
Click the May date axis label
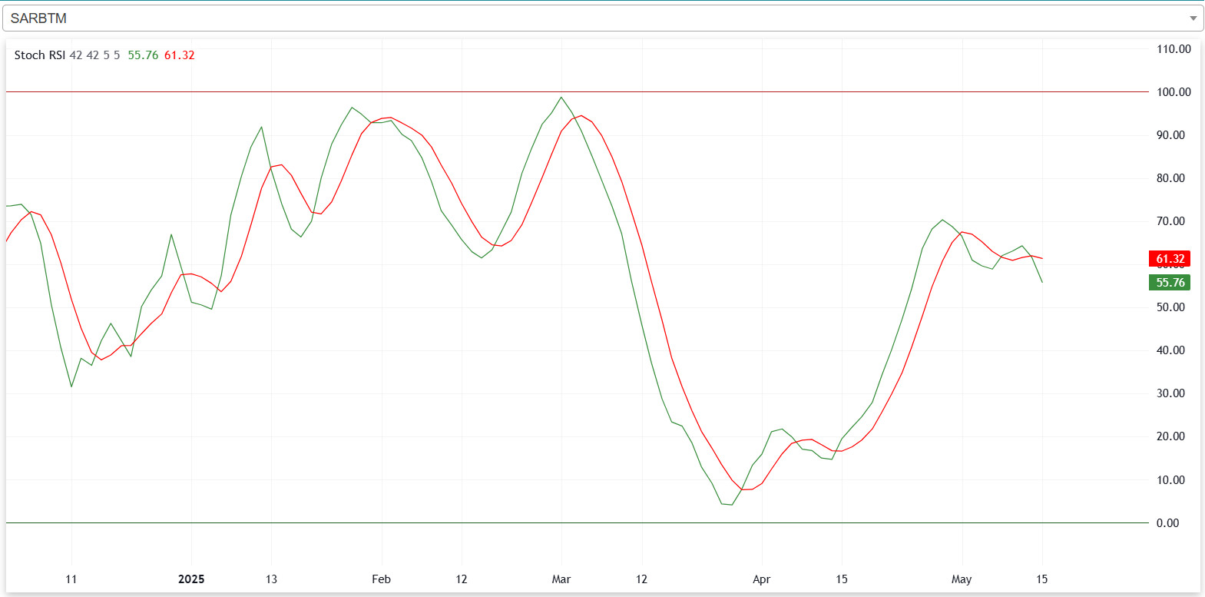pyautogui.click(x=962, y=579)
